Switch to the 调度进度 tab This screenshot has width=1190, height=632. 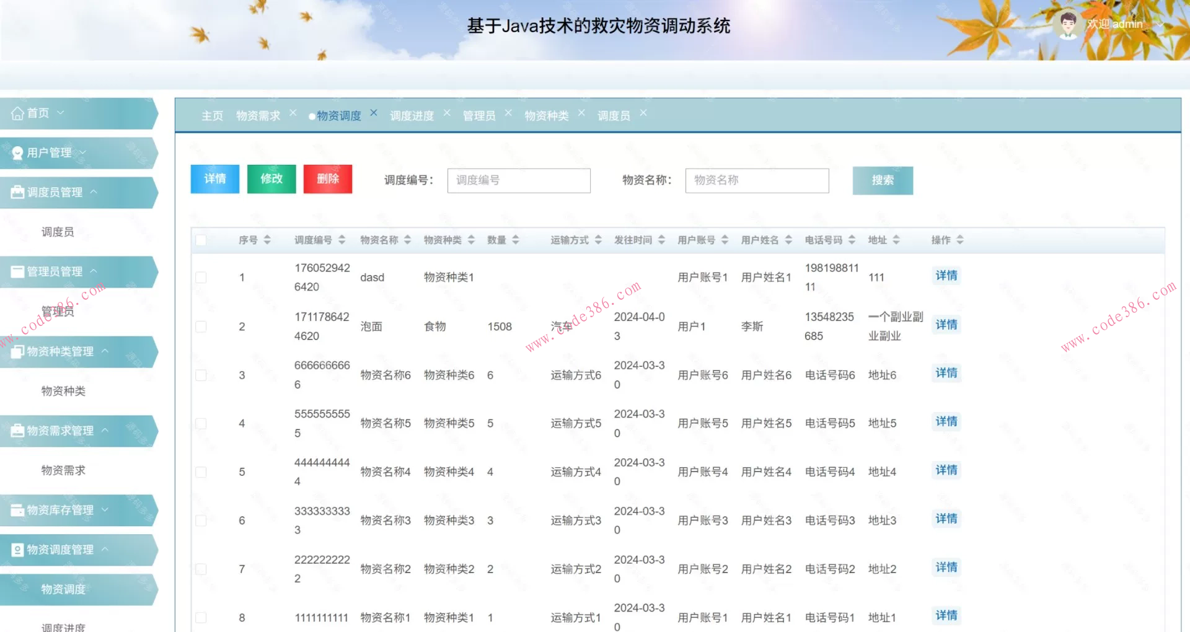(x=412, y=115)
